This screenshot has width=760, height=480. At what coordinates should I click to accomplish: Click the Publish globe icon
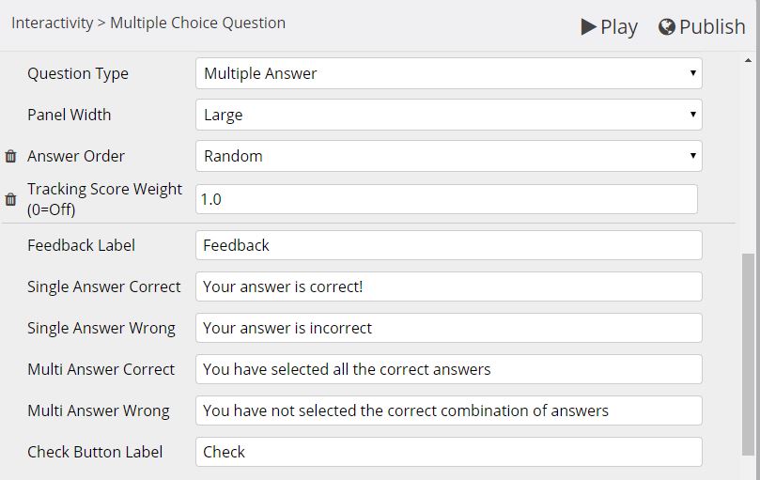(667, 26)
